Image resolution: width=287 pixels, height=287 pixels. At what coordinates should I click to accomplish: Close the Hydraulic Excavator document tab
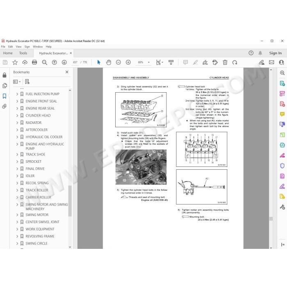pos(71,53)
